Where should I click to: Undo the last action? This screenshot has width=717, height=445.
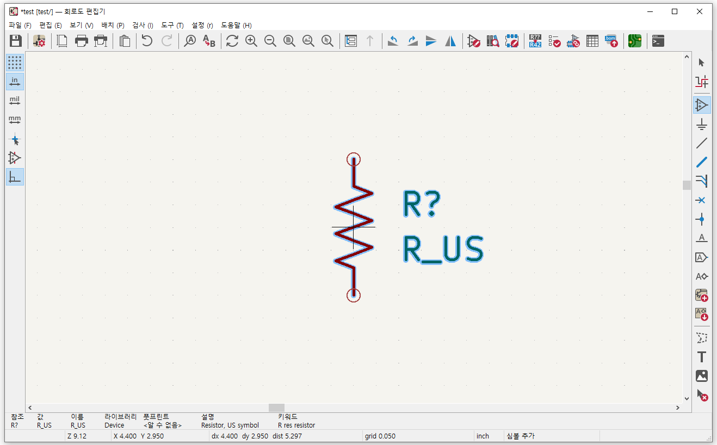(x=147, y=41)
